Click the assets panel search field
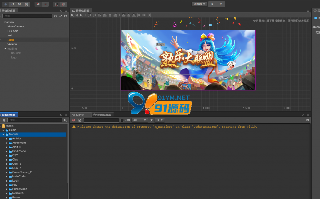 35,120
